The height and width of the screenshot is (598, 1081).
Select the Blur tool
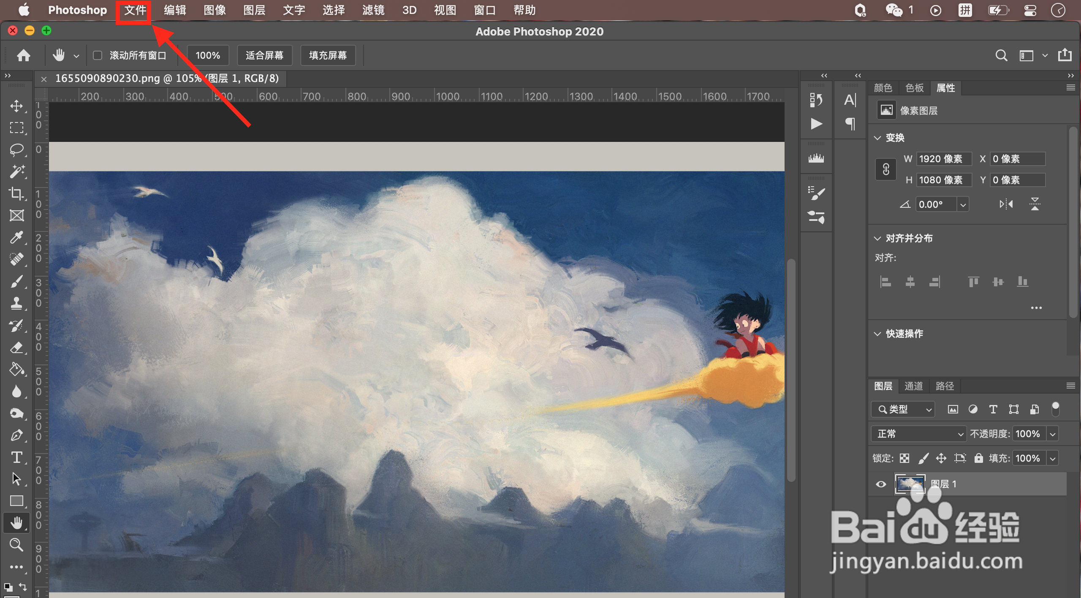[x=16, y=391]
